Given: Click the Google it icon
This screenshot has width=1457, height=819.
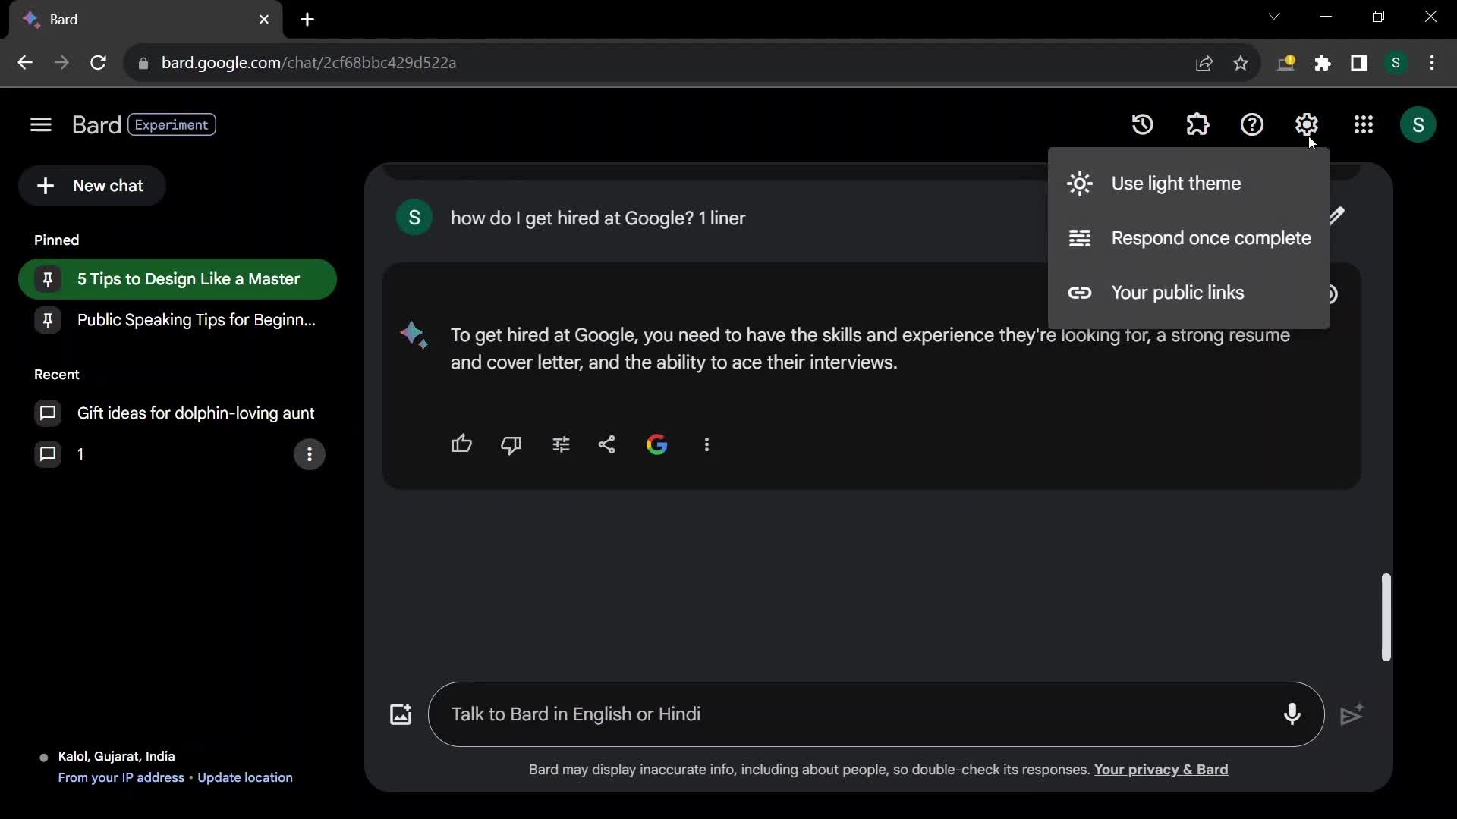Looking at the screenshot, I should point(657,444).
